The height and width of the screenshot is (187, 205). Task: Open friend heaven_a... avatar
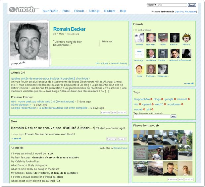coord(139,53)
